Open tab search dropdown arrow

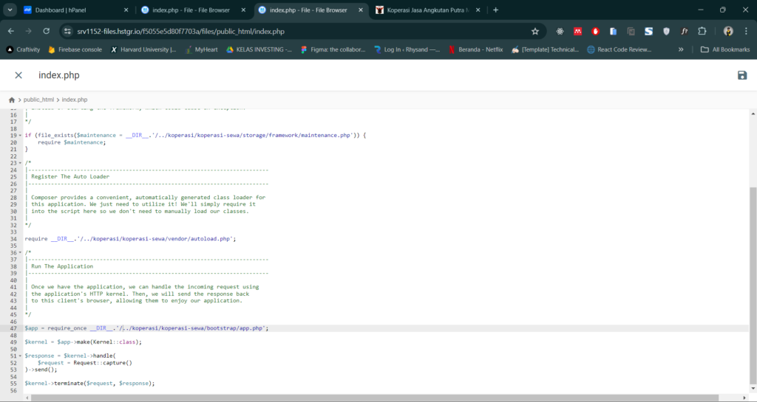pos(10,10)
